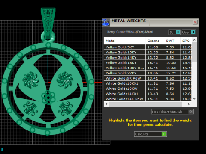Screen dimensions: 206x154
Task: Click the upper-left swirl ornament on pendant
Action: 31,80
